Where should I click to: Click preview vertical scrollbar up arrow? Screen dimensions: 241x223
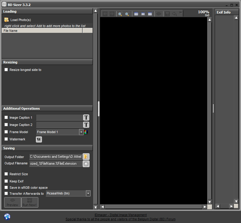tap(210, 20)
